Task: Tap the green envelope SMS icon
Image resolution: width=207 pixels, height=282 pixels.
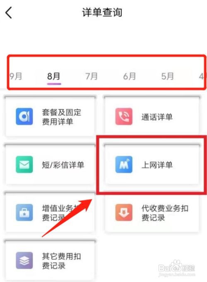Action: click(x=24, y=164)
